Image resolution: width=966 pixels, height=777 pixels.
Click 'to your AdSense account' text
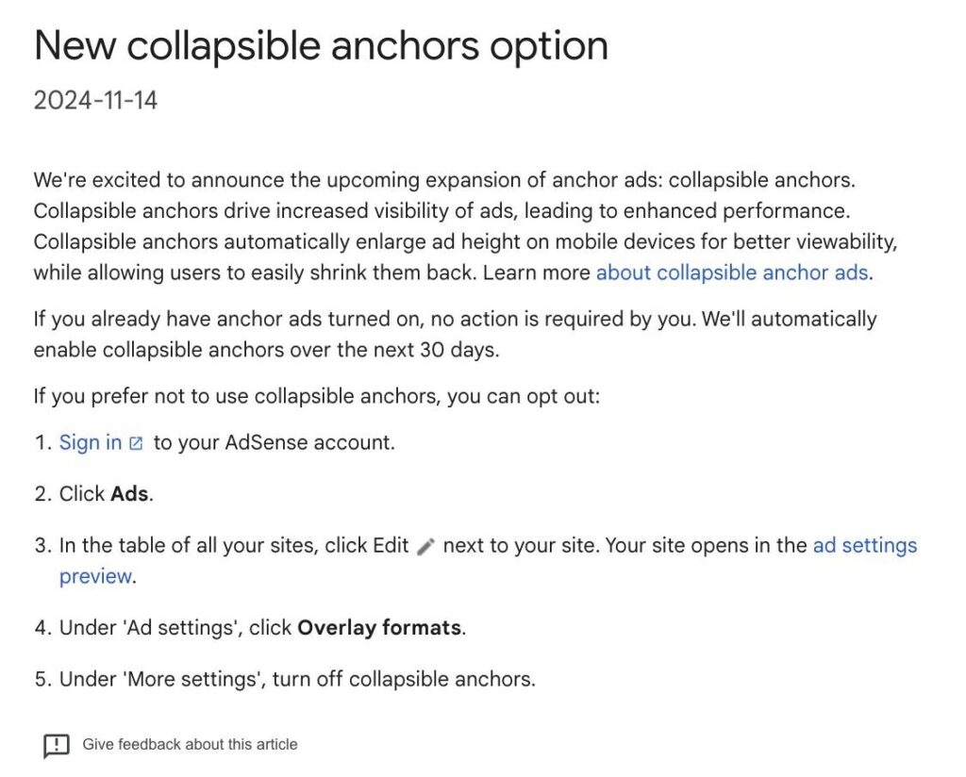tap(274, 442)
